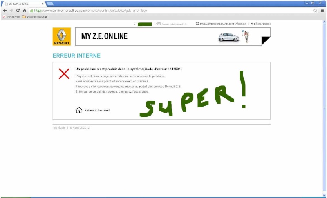Click 'L'équipe technique a reçu une notification' line
This screenshot has height=198, width=327.
(120, 76)
